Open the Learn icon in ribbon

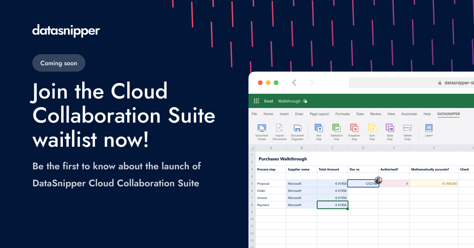(429, 128)
